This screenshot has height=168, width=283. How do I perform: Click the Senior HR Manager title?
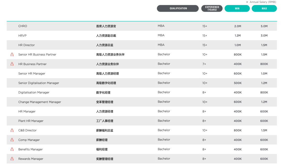pos(32,74)
